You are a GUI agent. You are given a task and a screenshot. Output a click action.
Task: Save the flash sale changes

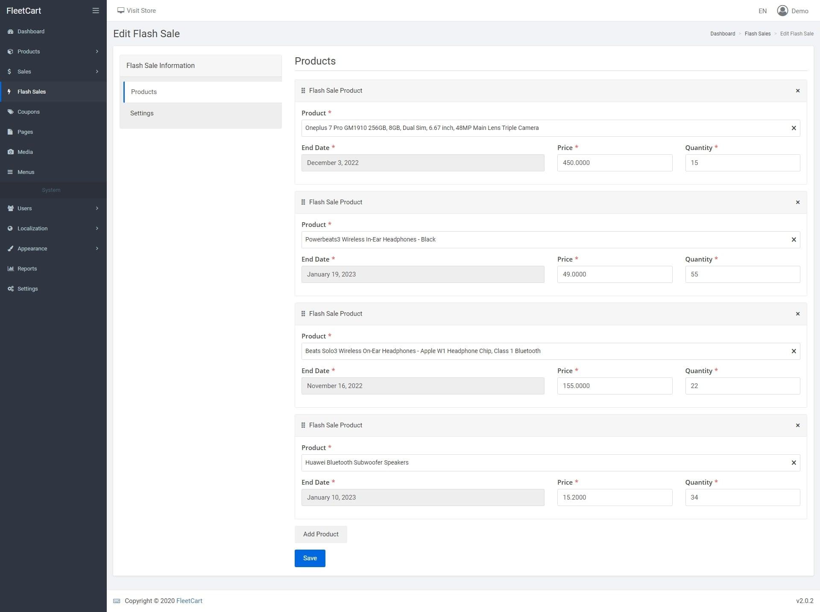pyautogui.click(x=310, y=558)
